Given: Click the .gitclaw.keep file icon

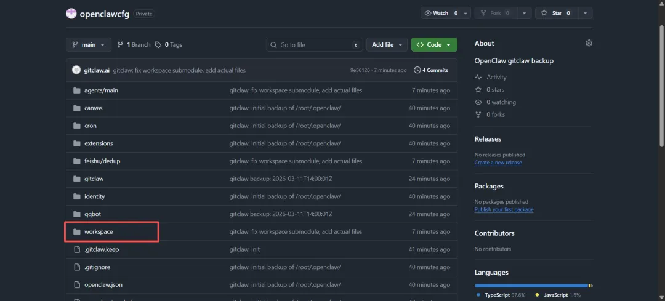Looking at the screenshot, I should 77,249.
